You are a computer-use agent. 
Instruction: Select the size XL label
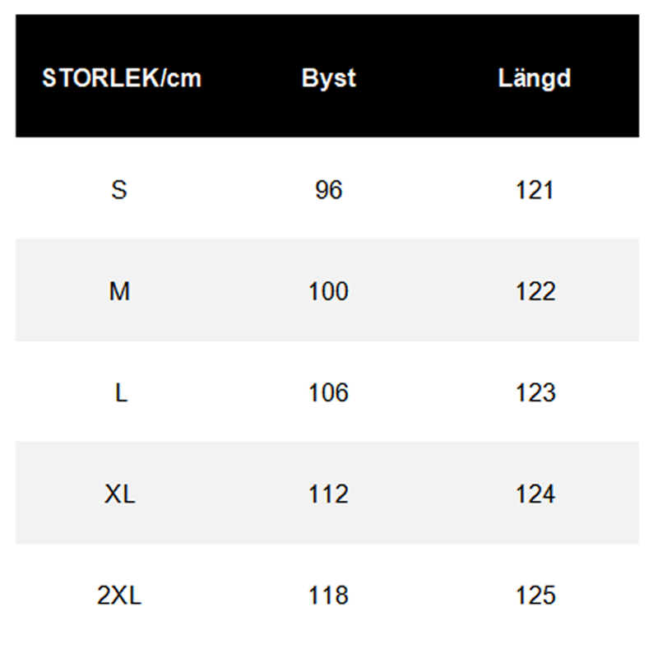120,493
